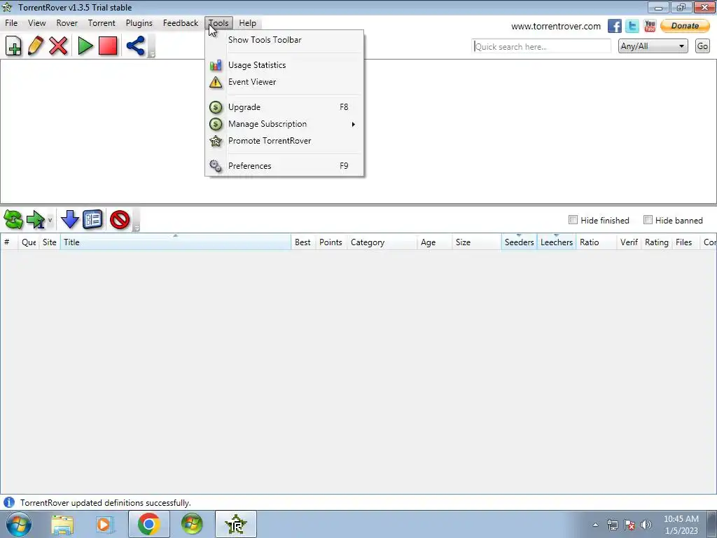
Task: Click the TorrentRover taskbar icon
Action: (235, 524)
